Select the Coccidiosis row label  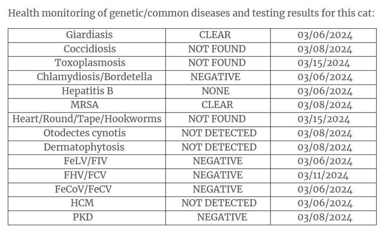(89, 49)
